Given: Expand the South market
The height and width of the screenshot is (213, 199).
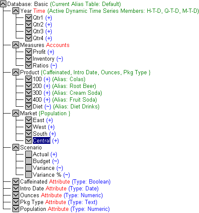Looking at the screenshot, I should point(29,134).
